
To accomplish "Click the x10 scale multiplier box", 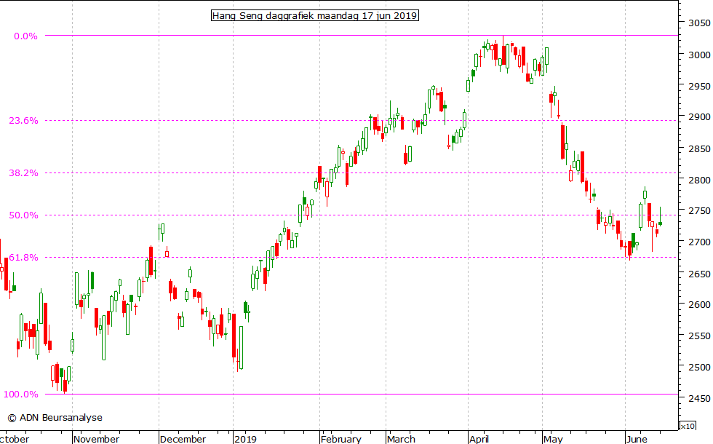I will (x=687, y=426).
